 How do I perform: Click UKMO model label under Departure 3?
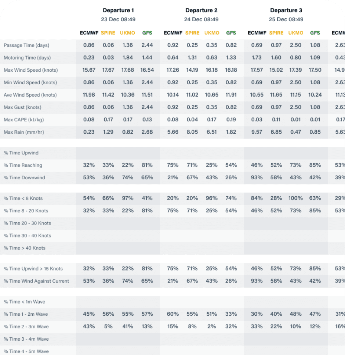(x=295, y=33)
